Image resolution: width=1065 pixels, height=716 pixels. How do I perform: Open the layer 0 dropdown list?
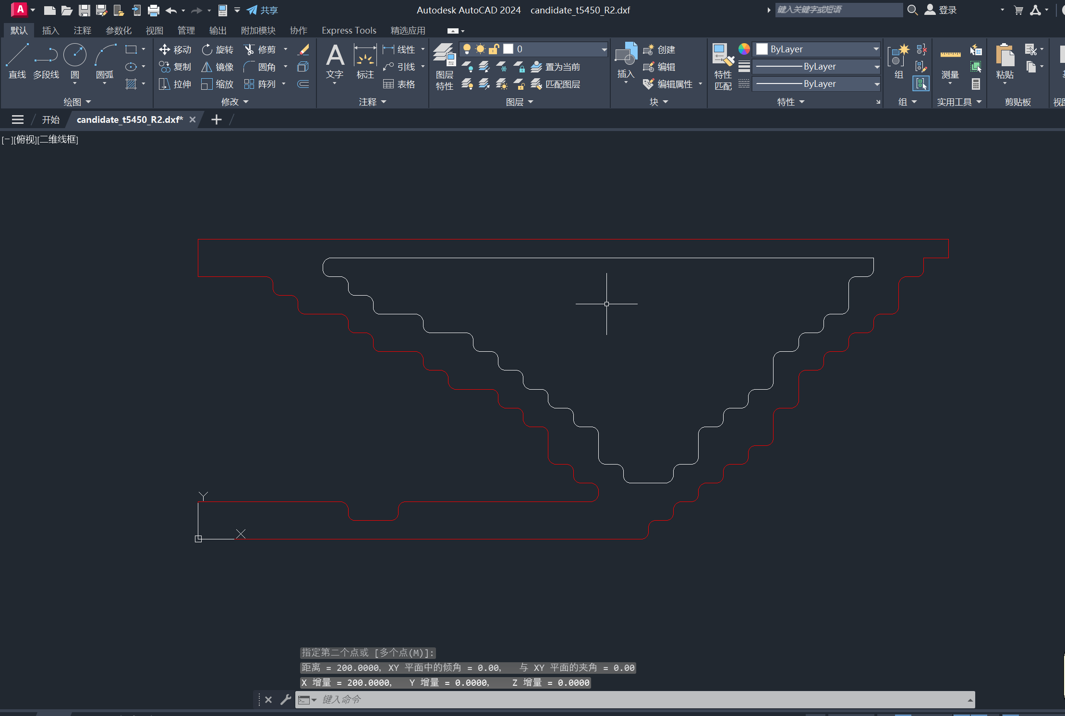click(x=604, y=49)
